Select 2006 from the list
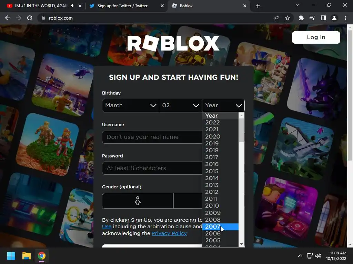Viewport: 353px width, 264px height. [x=220, y=234]
